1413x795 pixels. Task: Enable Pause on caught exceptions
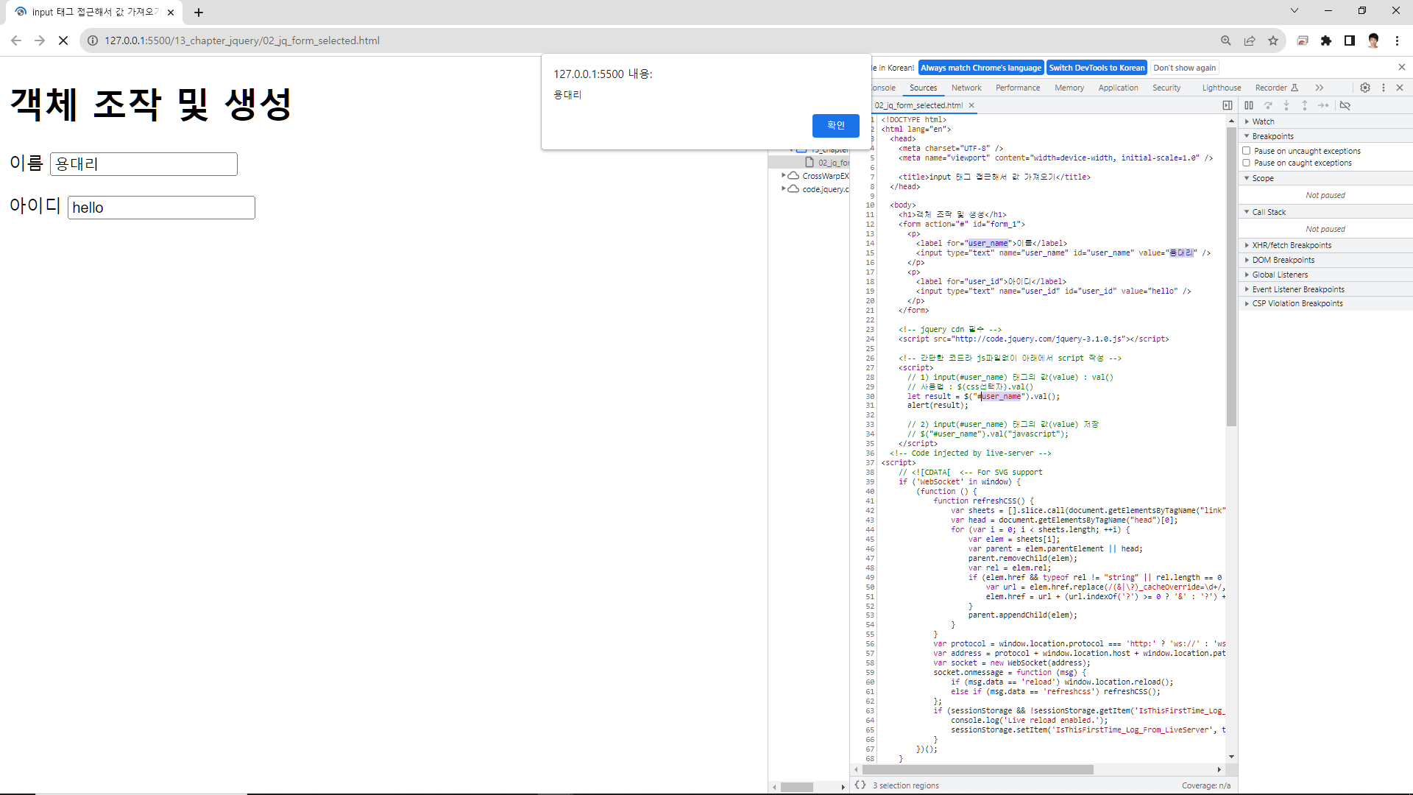click(x=1247, y=163)
